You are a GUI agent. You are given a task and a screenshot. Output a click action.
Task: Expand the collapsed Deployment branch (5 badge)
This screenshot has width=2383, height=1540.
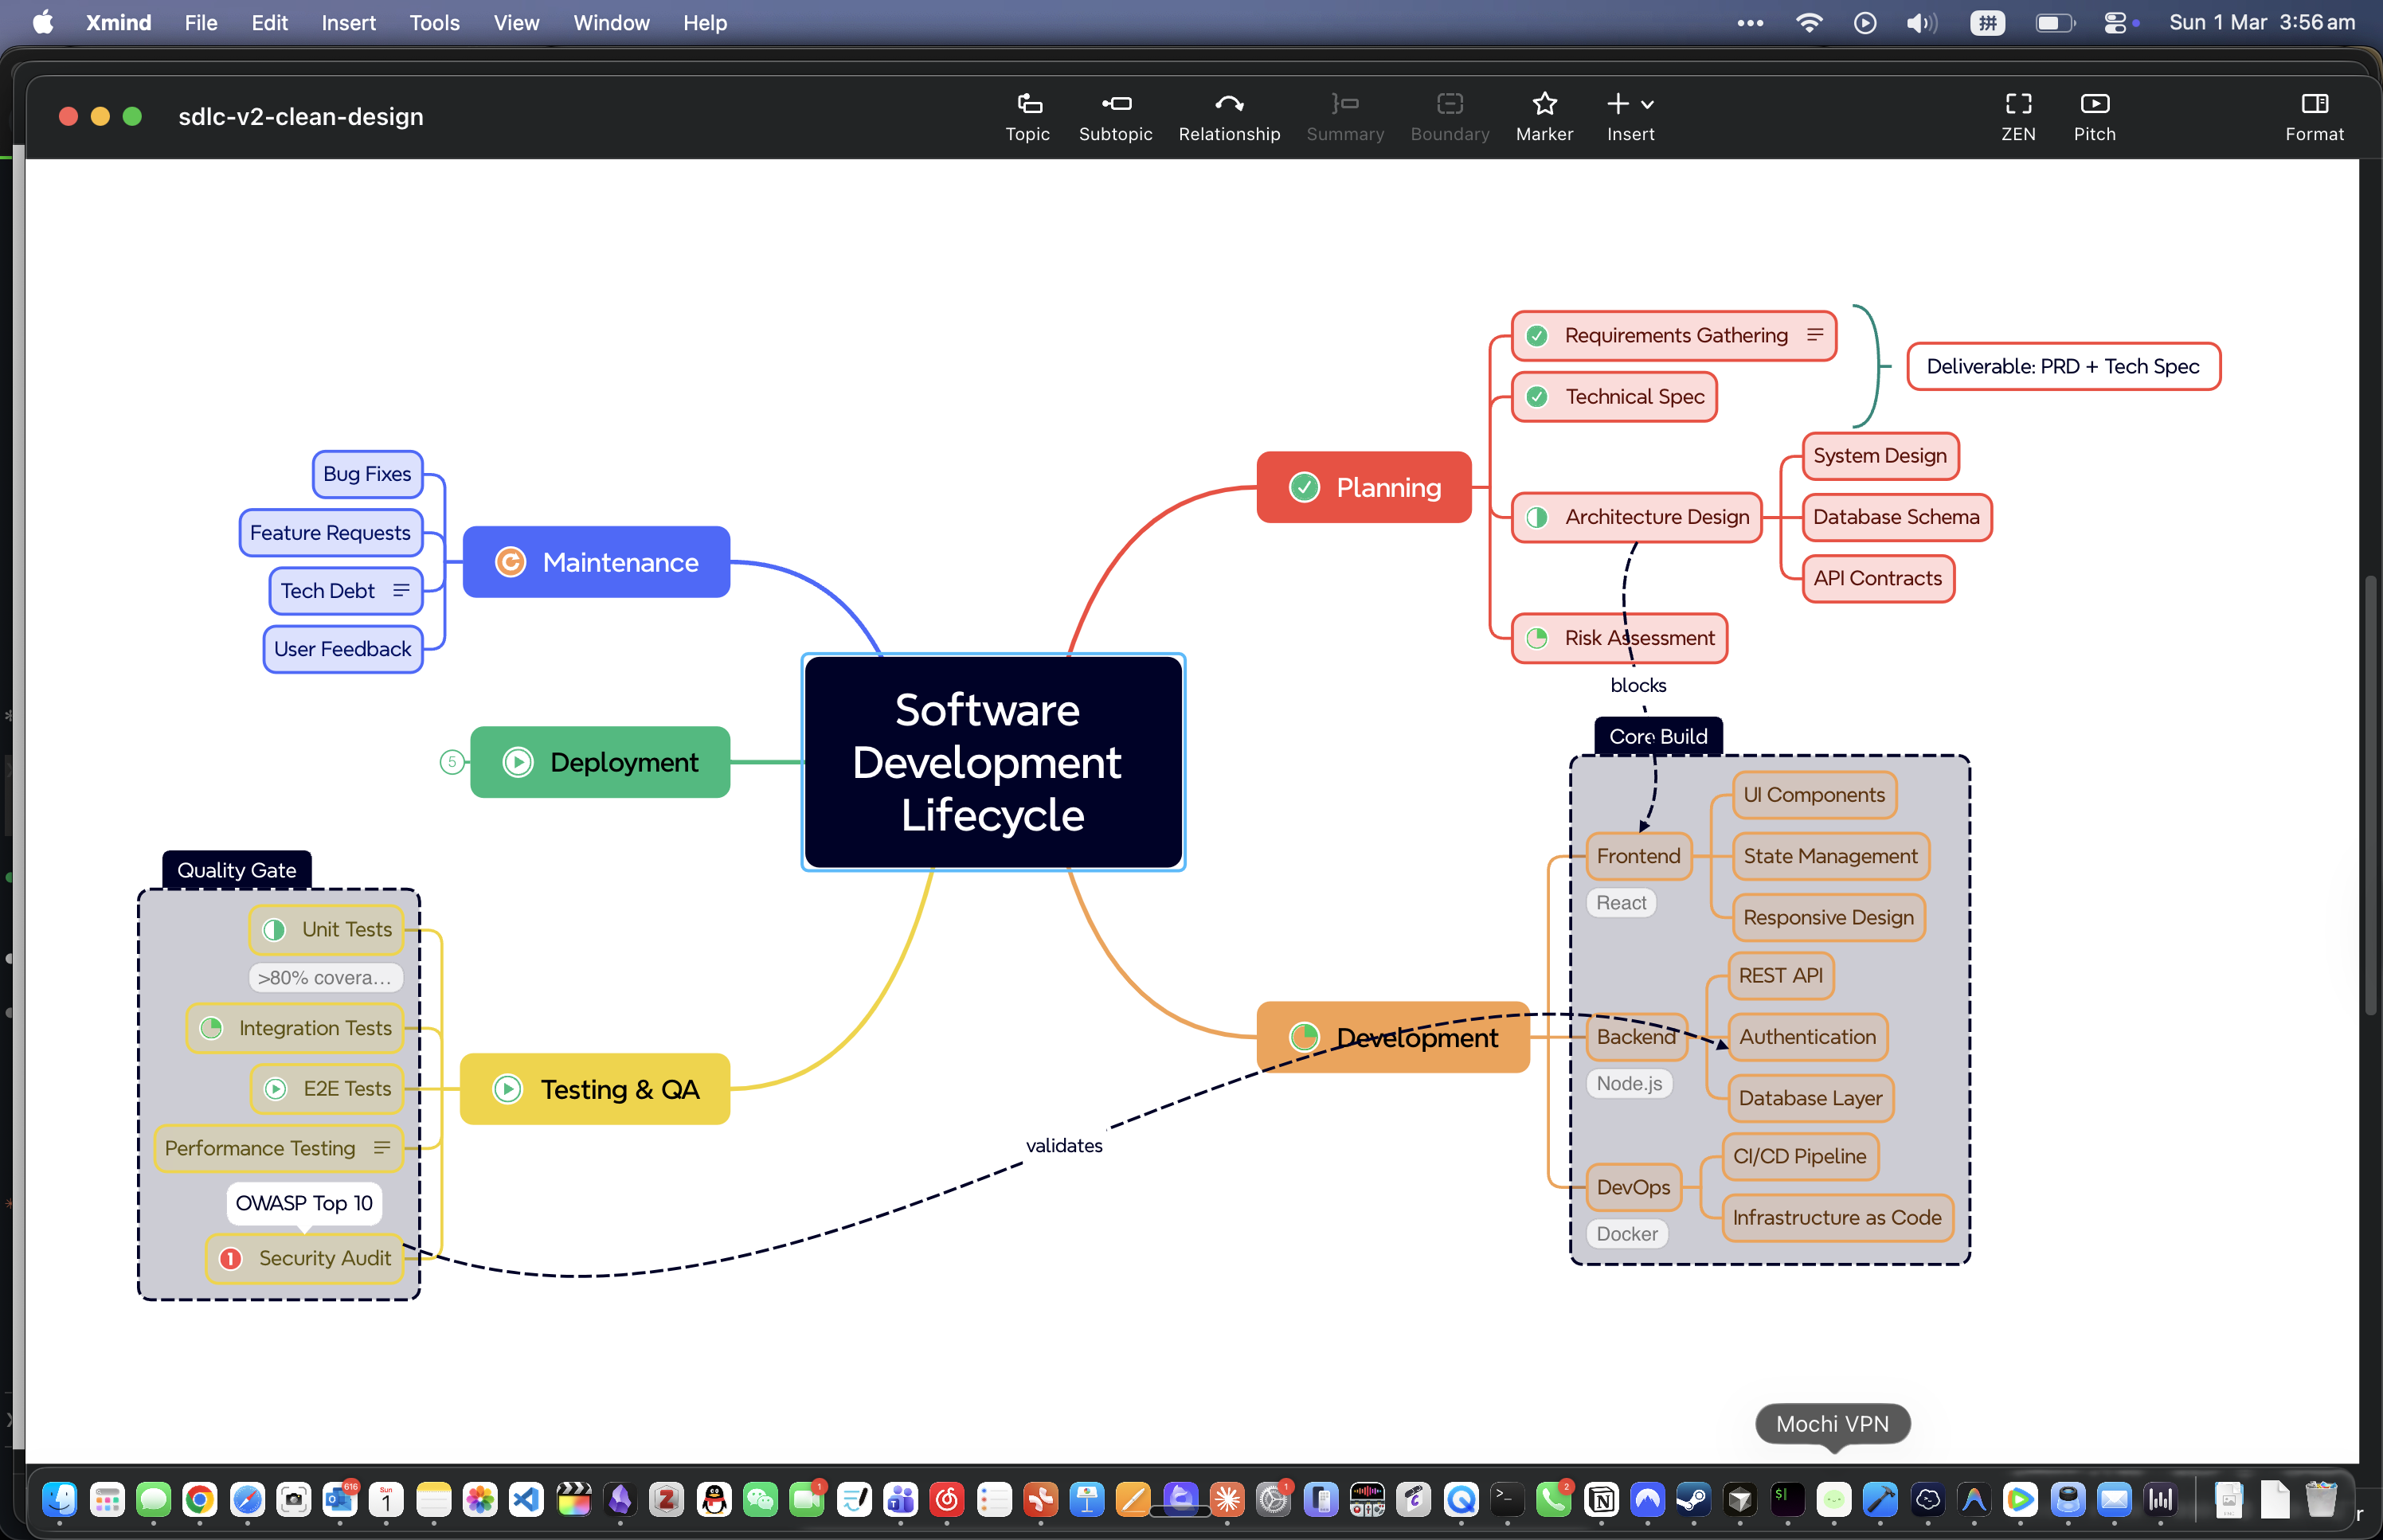click(452, 762)
